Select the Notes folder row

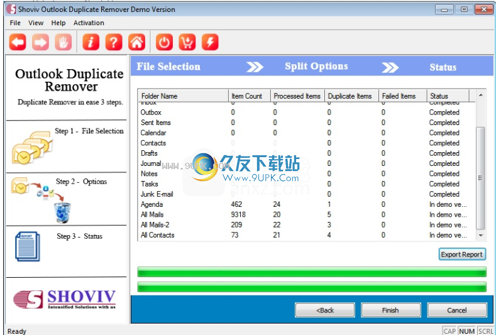click(307, 173)
